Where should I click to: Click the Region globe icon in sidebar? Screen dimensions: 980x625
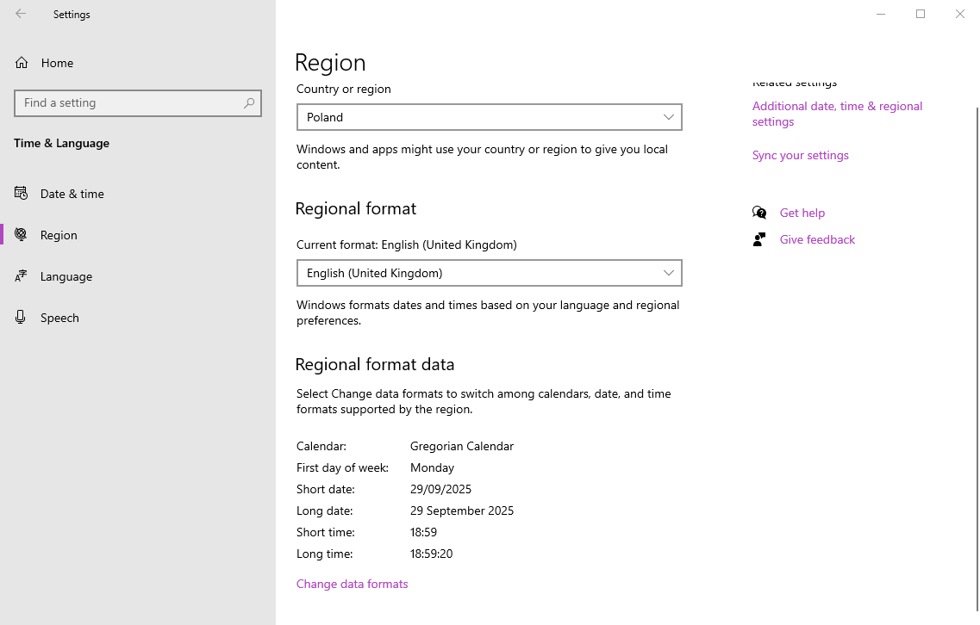22,235
